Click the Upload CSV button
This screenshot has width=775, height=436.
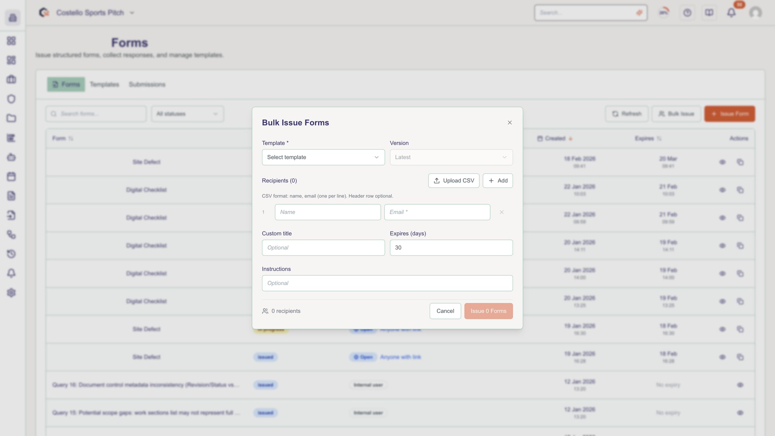[453, 181]
